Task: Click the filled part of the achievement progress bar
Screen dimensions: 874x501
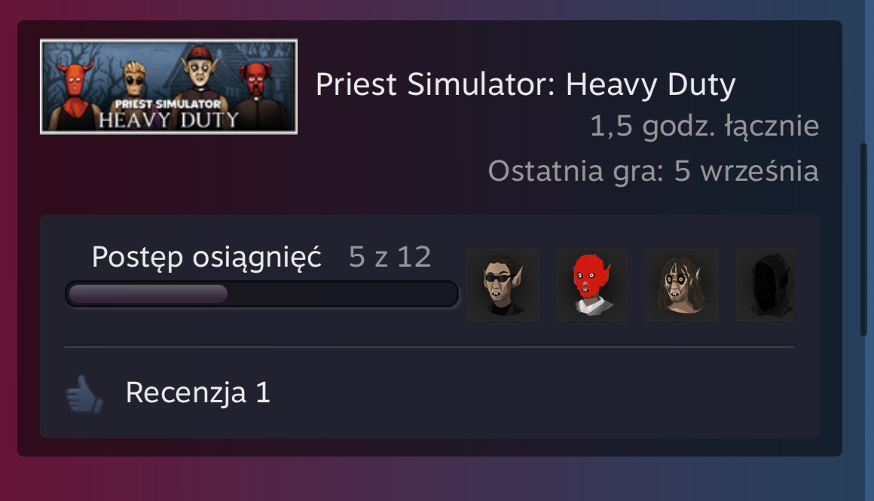Action: tap(148, 294)
